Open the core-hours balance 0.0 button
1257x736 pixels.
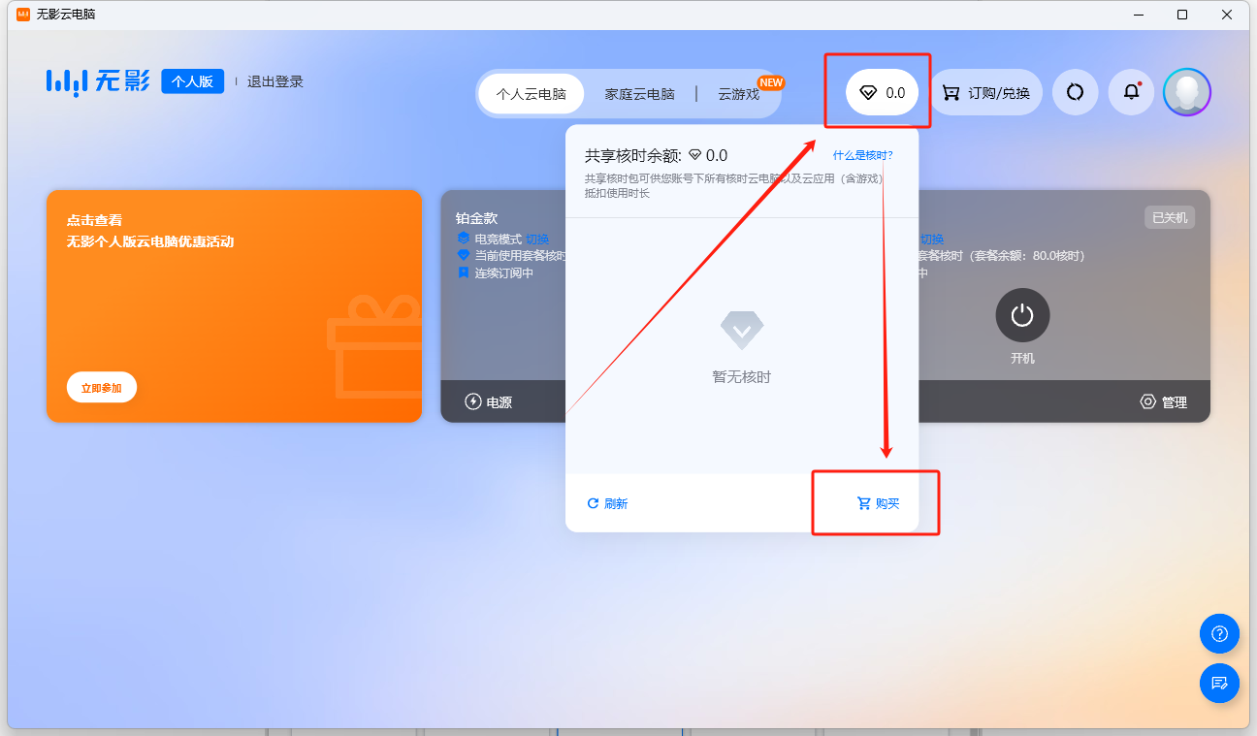coord(882,92)
